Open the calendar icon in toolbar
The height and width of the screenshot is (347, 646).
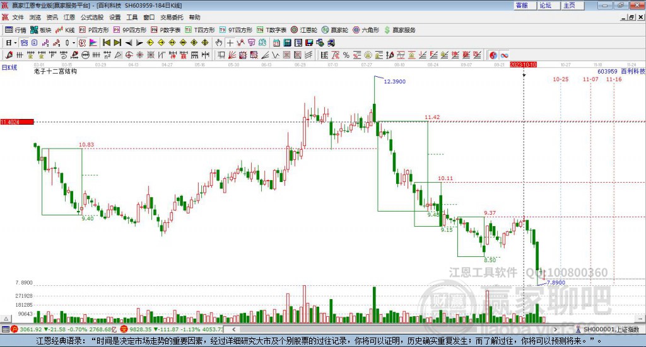point(276,43)
